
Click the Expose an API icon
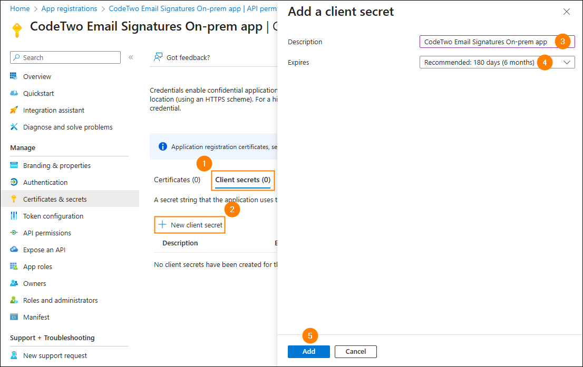coord(14,250)
